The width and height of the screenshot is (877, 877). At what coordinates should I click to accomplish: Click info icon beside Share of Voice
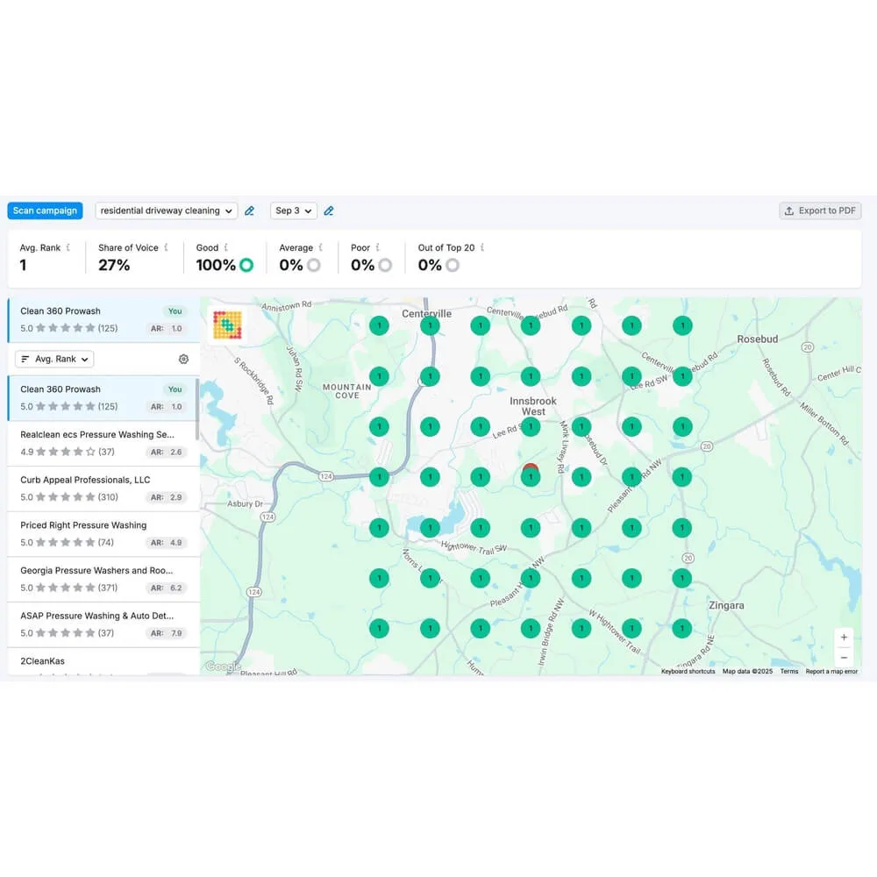(166, 247)
